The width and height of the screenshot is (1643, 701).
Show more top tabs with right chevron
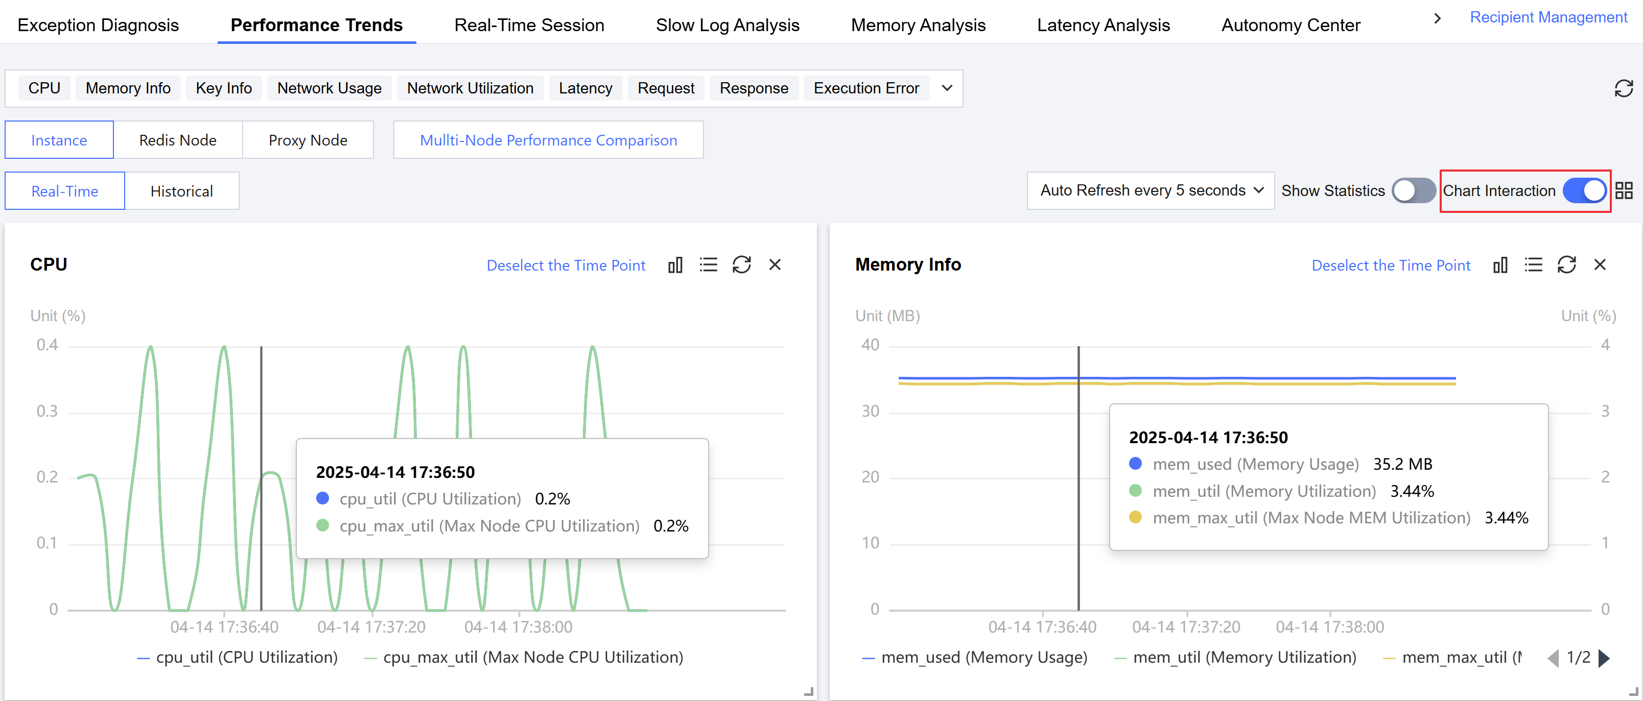pos(1437,18)
